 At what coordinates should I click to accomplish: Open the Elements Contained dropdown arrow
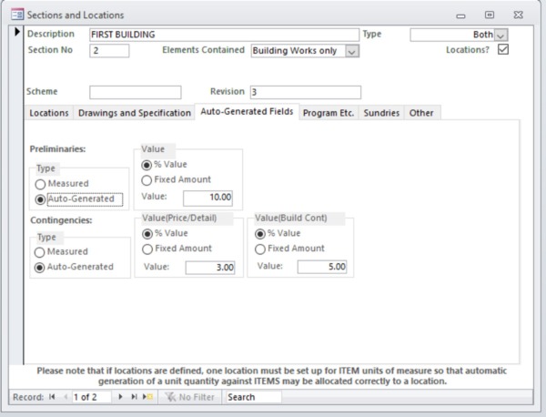pyautogui.click(x=352, y=51)
